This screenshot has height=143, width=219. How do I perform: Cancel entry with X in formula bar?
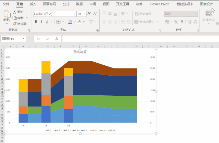[x=38, y=39]
